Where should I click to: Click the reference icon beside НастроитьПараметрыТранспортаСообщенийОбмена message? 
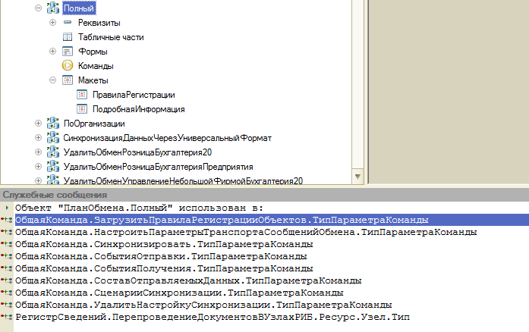coord(6,232)
